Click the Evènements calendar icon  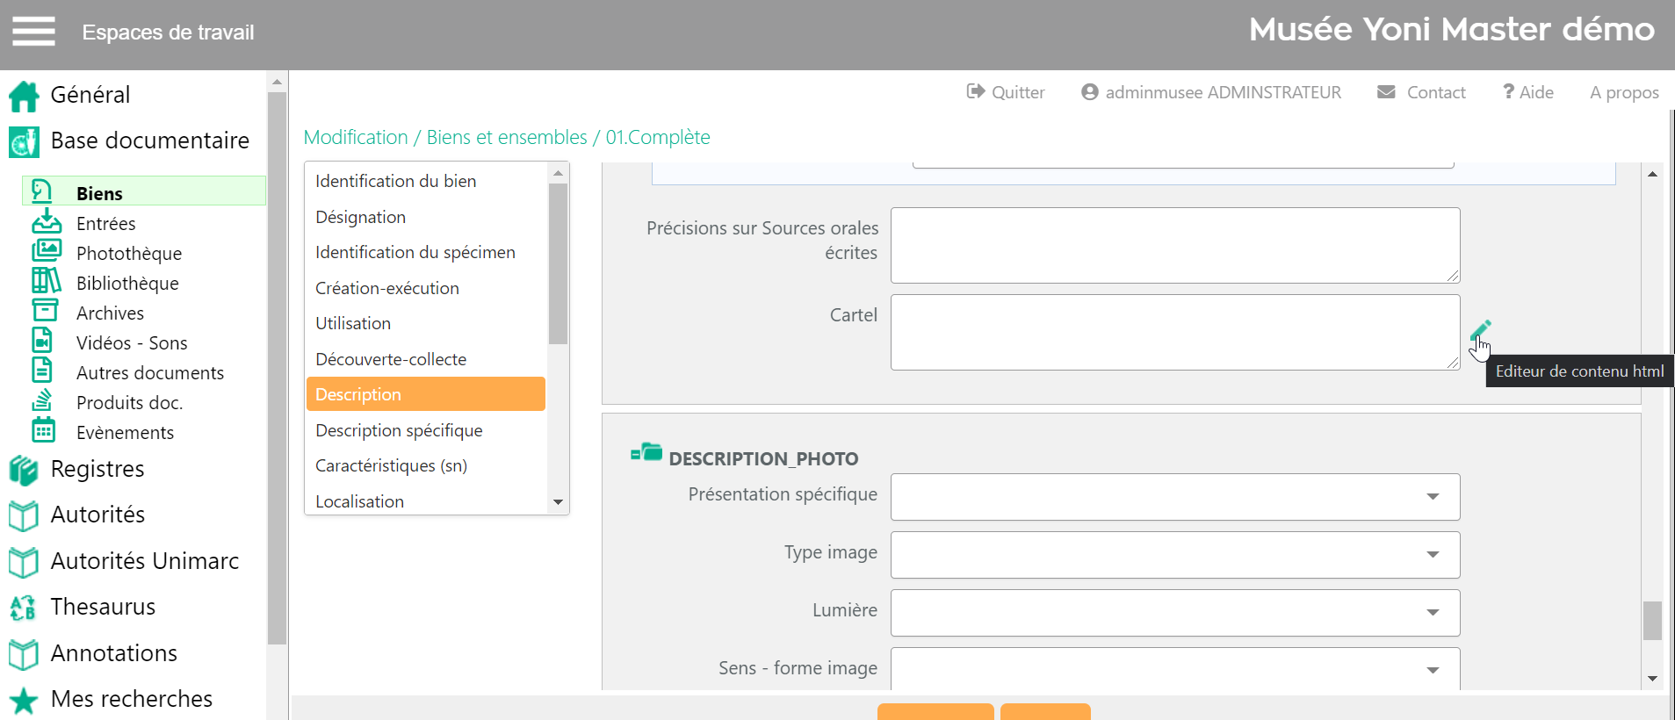point(44,430)
